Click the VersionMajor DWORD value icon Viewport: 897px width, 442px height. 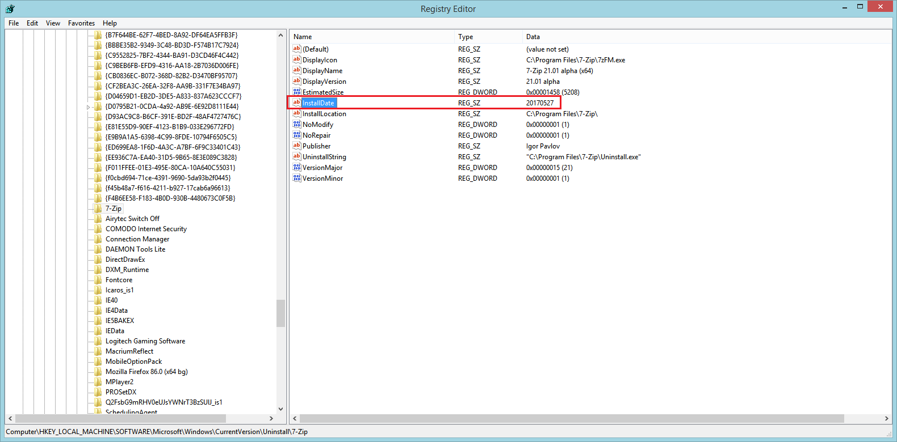click(296, 167)
